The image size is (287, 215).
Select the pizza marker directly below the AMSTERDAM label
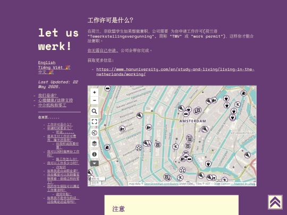205,129
